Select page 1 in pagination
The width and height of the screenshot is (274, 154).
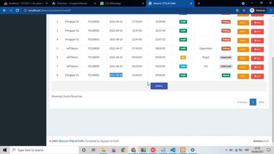point(253,102)
